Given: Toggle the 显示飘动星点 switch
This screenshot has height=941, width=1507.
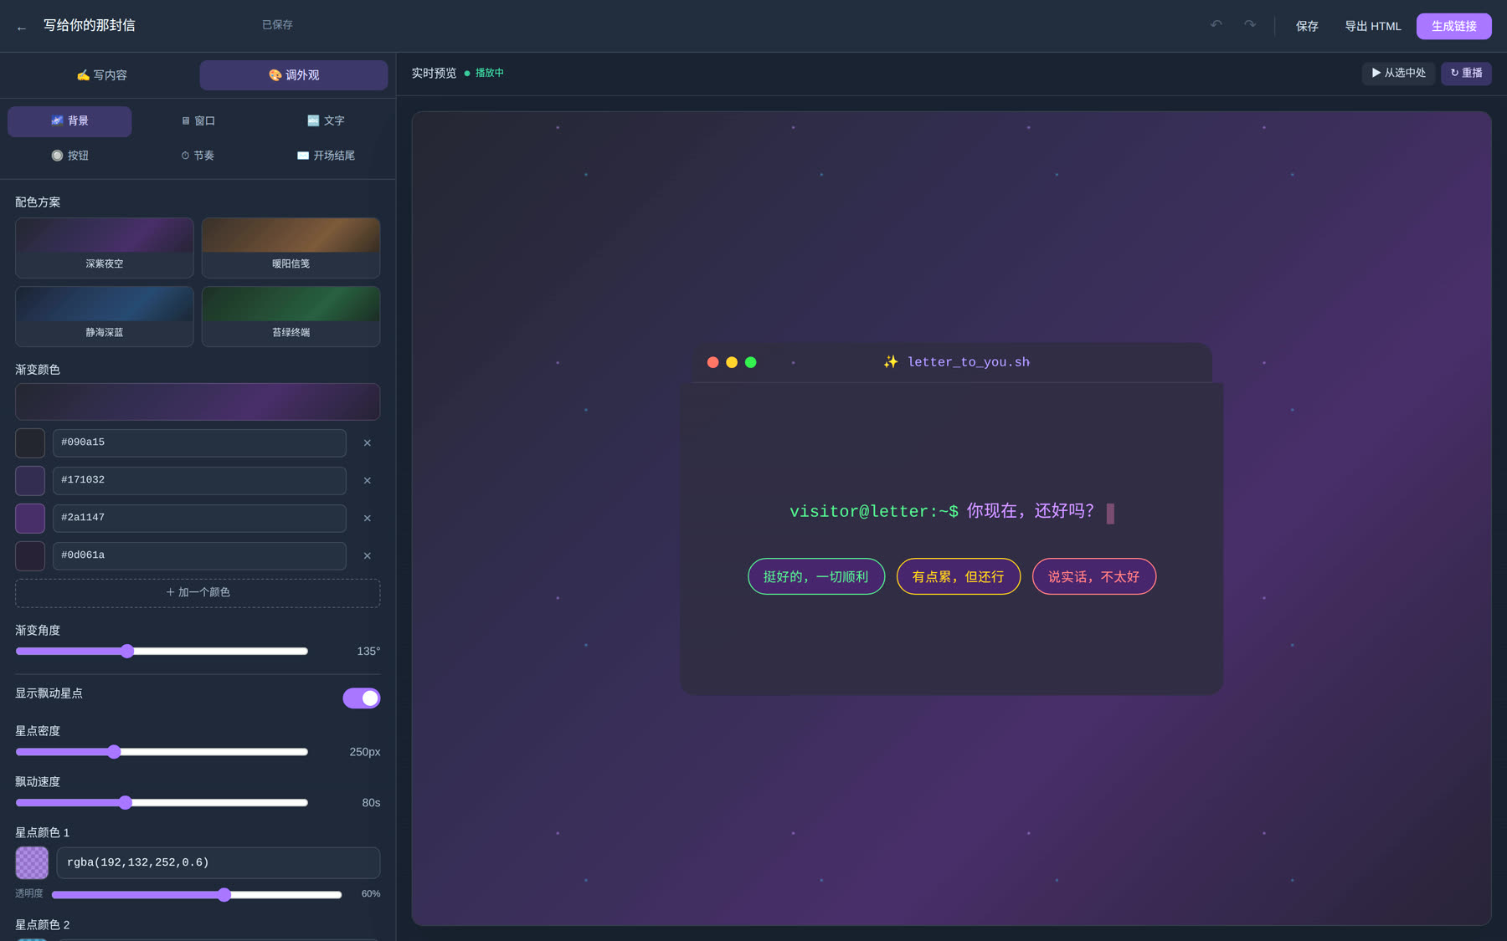Looking at the screenshot, I should click(362, 698).
